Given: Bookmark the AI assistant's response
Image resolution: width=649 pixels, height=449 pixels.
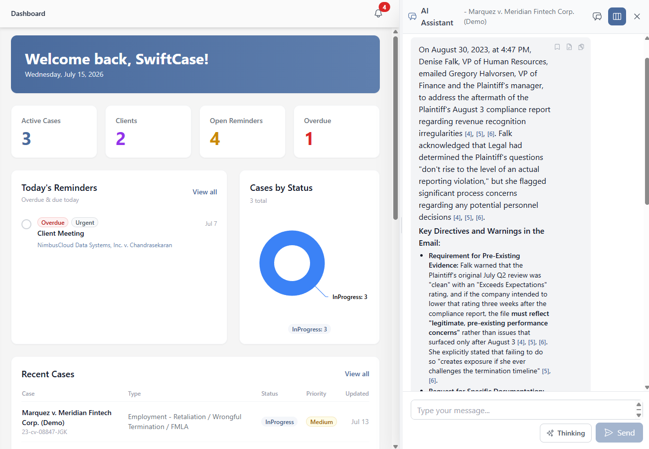Looking at the screenshot, I should pyautogui.click(x=557, y=47).
